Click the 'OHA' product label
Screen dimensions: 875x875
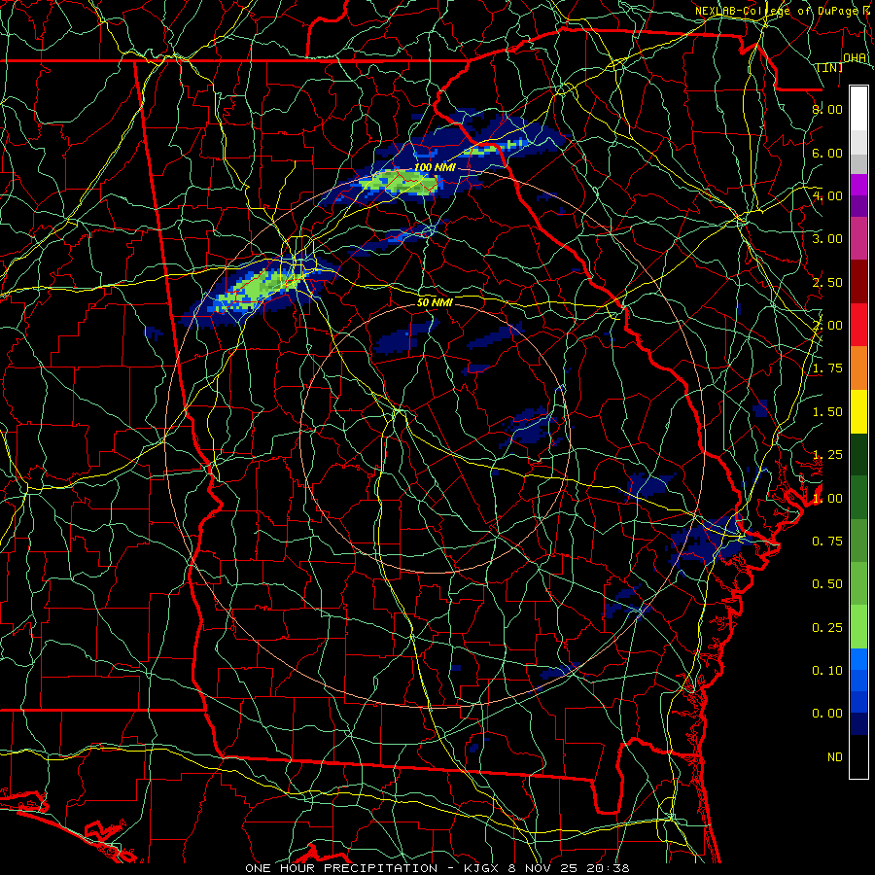tap(855, 58)
